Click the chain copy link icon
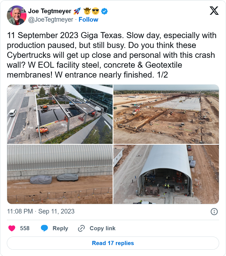Viewport: 226px width, 256px height. pos(81,228)
